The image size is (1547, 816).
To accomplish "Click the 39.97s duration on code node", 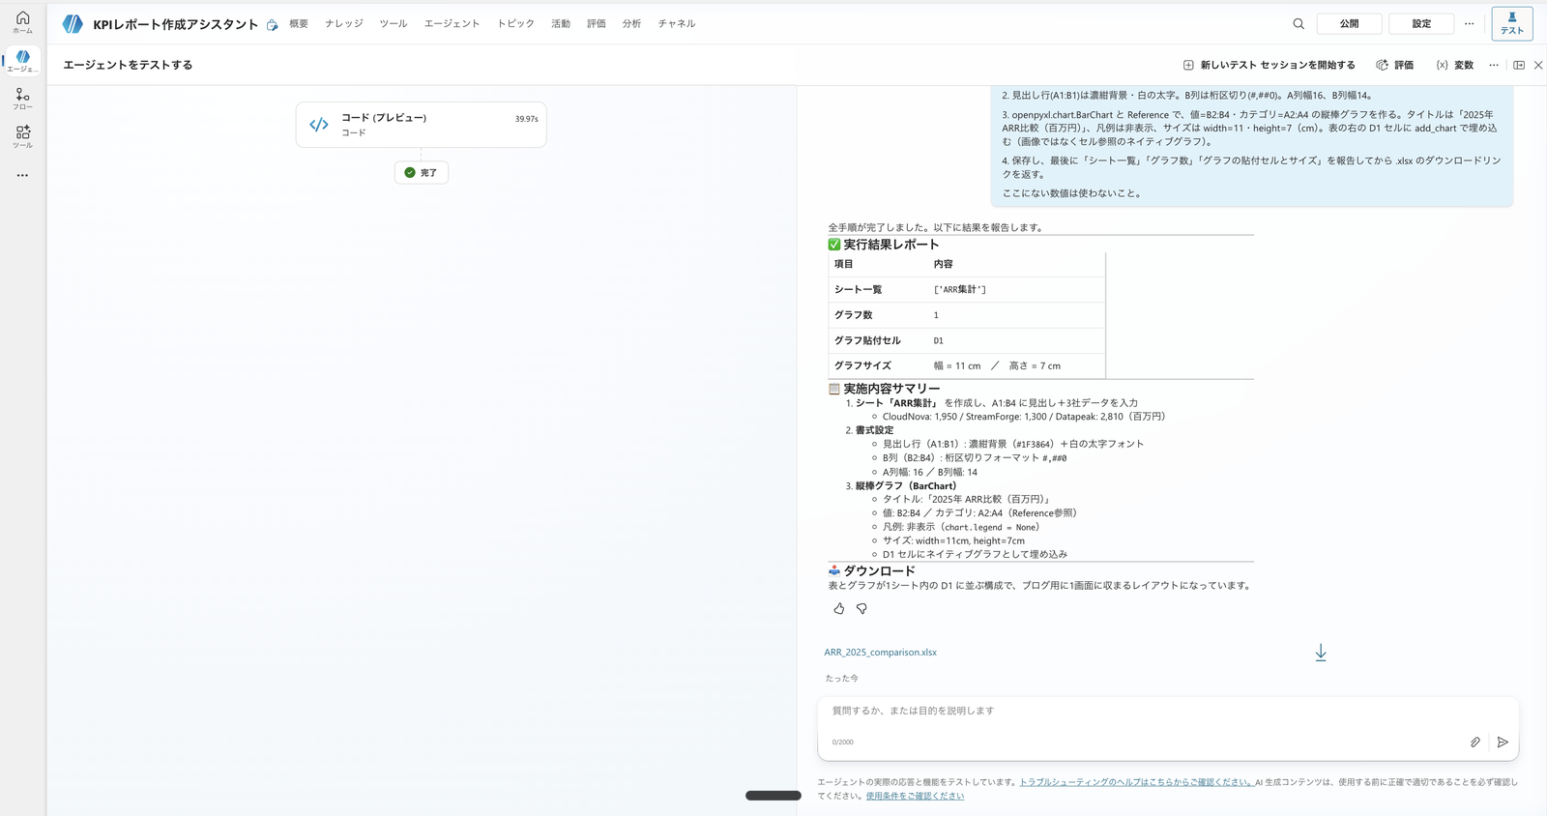I will [x=526, y=119].
